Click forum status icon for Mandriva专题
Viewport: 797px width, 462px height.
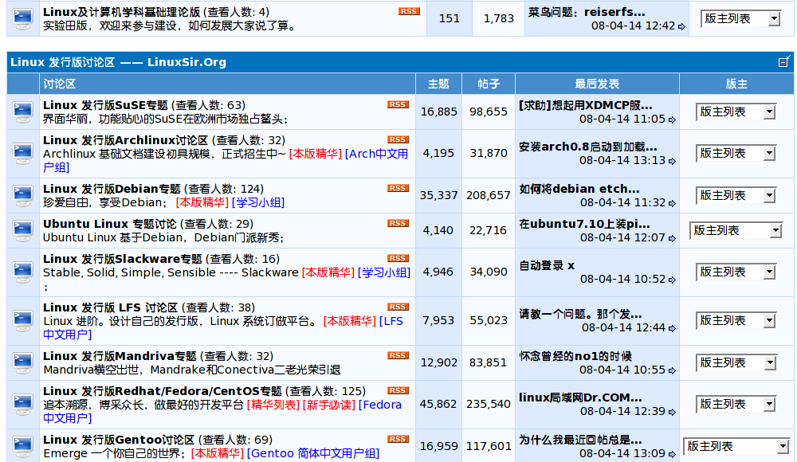point(23,363)
